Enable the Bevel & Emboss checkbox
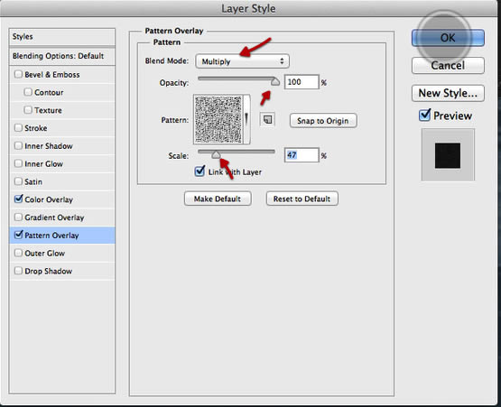The height and width of the screenshot is (407, 501). [x=19, y=74]
